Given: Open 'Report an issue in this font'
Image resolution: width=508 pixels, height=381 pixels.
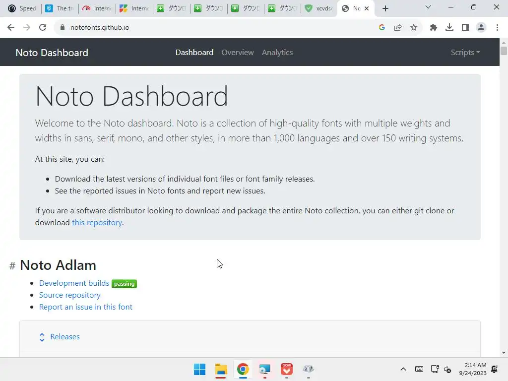Looking at the screenshot, I should tap(86, 307).
